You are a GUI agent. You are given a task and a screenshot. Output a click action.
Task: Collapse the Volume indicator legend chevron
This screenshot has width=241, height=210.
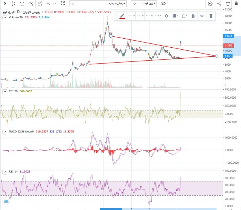pyautogui.click(x=4, y=18)
